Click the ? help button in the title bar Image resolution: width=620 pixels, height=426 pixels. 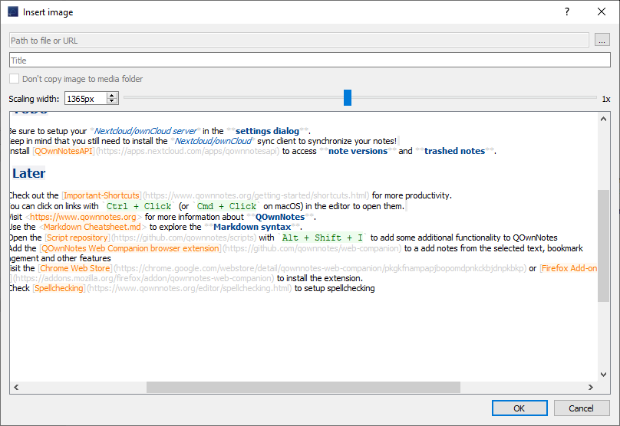click(567, 11)
